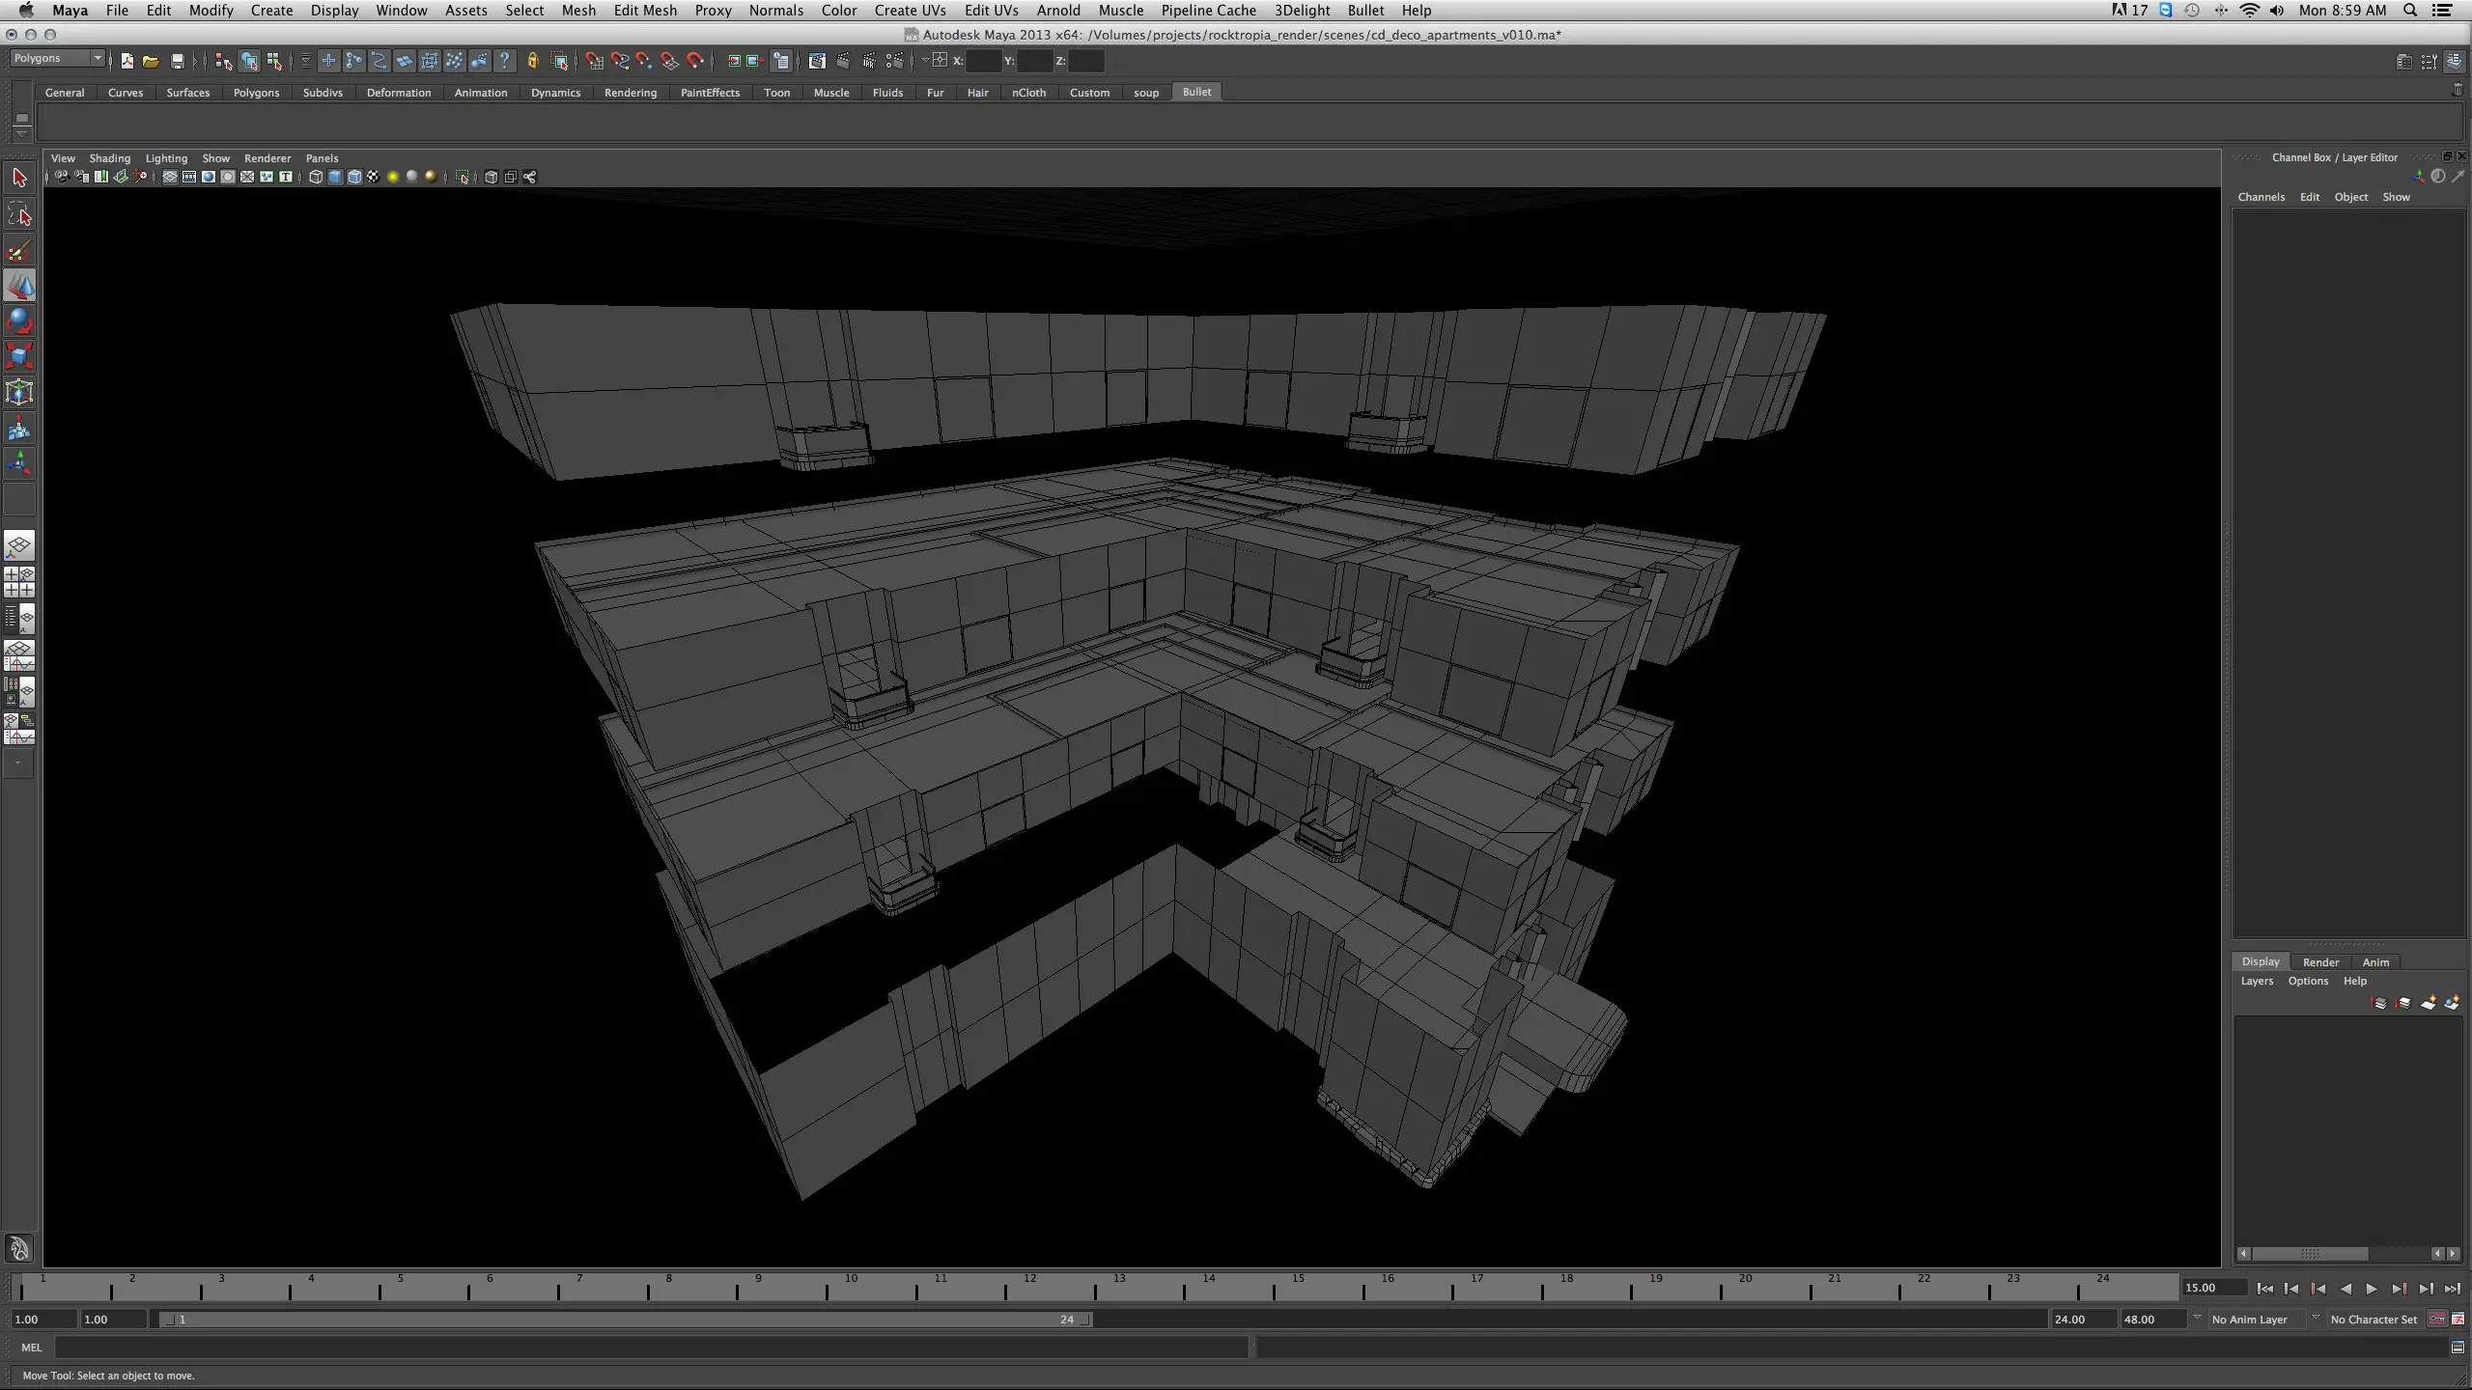Open the Edit Mesh menu
This screenshot has width=2472, height=1390.
(x=645, y=11)
